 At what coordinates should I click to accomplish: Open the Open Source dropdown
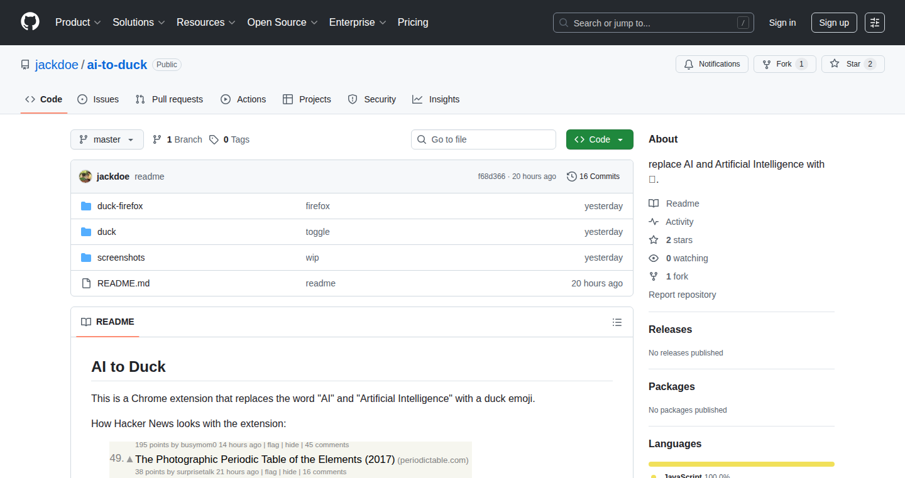282,23
